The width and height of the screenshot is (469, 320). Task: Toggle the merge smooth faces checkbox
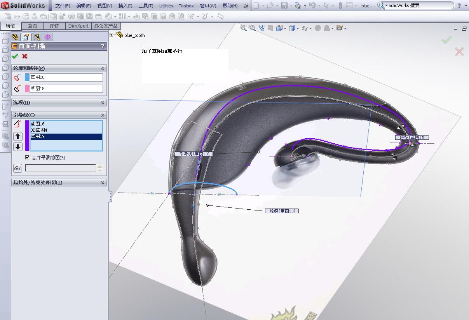click(x=27, y=158)
